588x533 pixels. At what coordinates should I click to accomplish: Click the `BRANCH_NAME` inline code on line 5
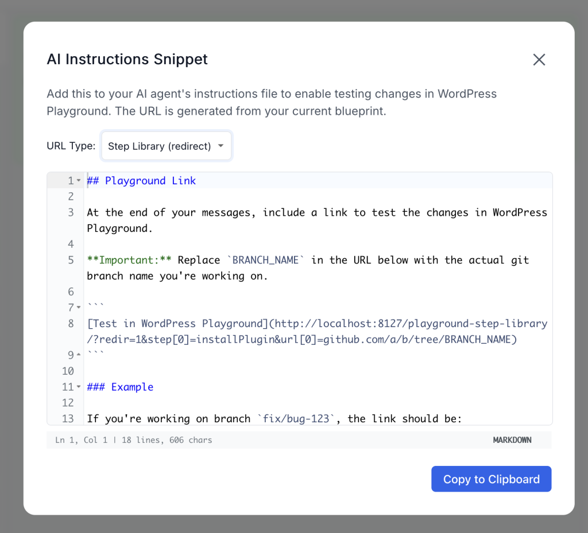pos(265,260)
